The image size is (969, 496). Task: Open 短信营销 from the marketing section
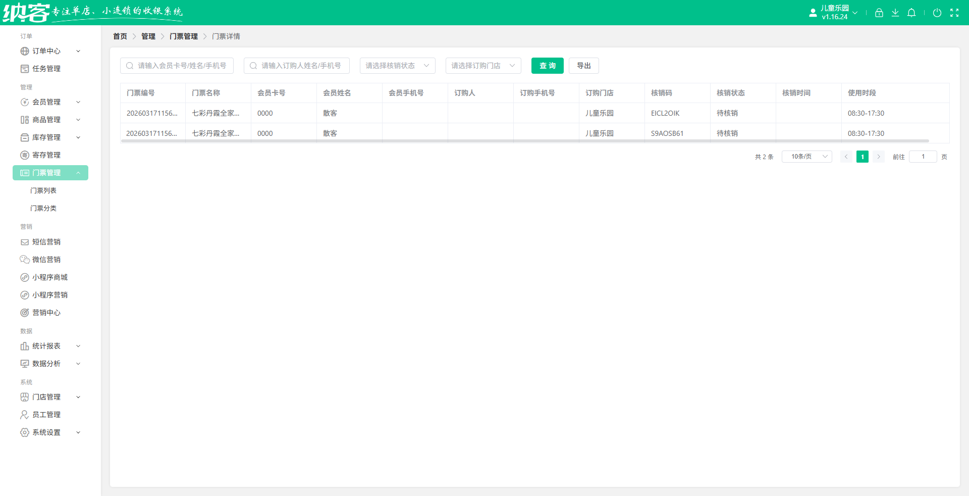[46, 242]
